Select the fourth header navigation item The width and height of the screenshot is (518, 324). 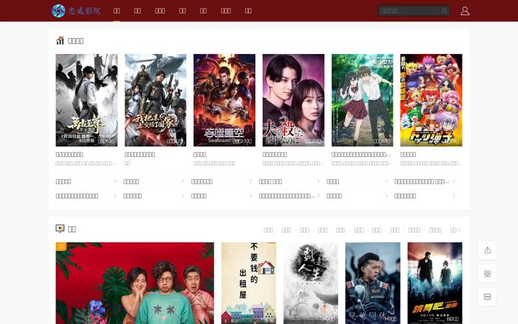[182, 11]
